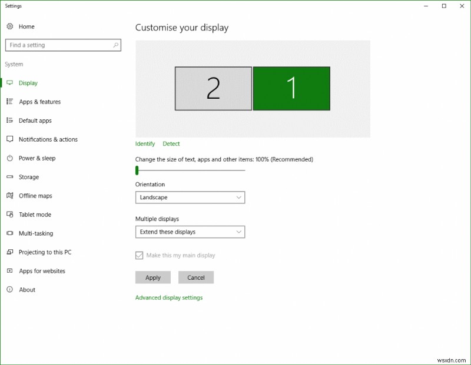This screenshot has width=471, height=365.
Task: Open About settings
Action: 10,290
